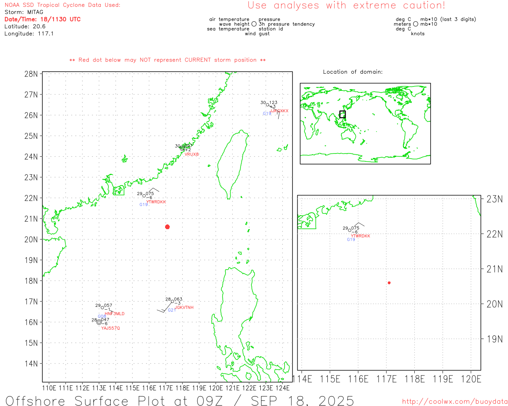This screenshot has height=406, width=508.
Task: Click the red station ID JJKGXKX
Action: pyautogui.click(x=279, y=111)
